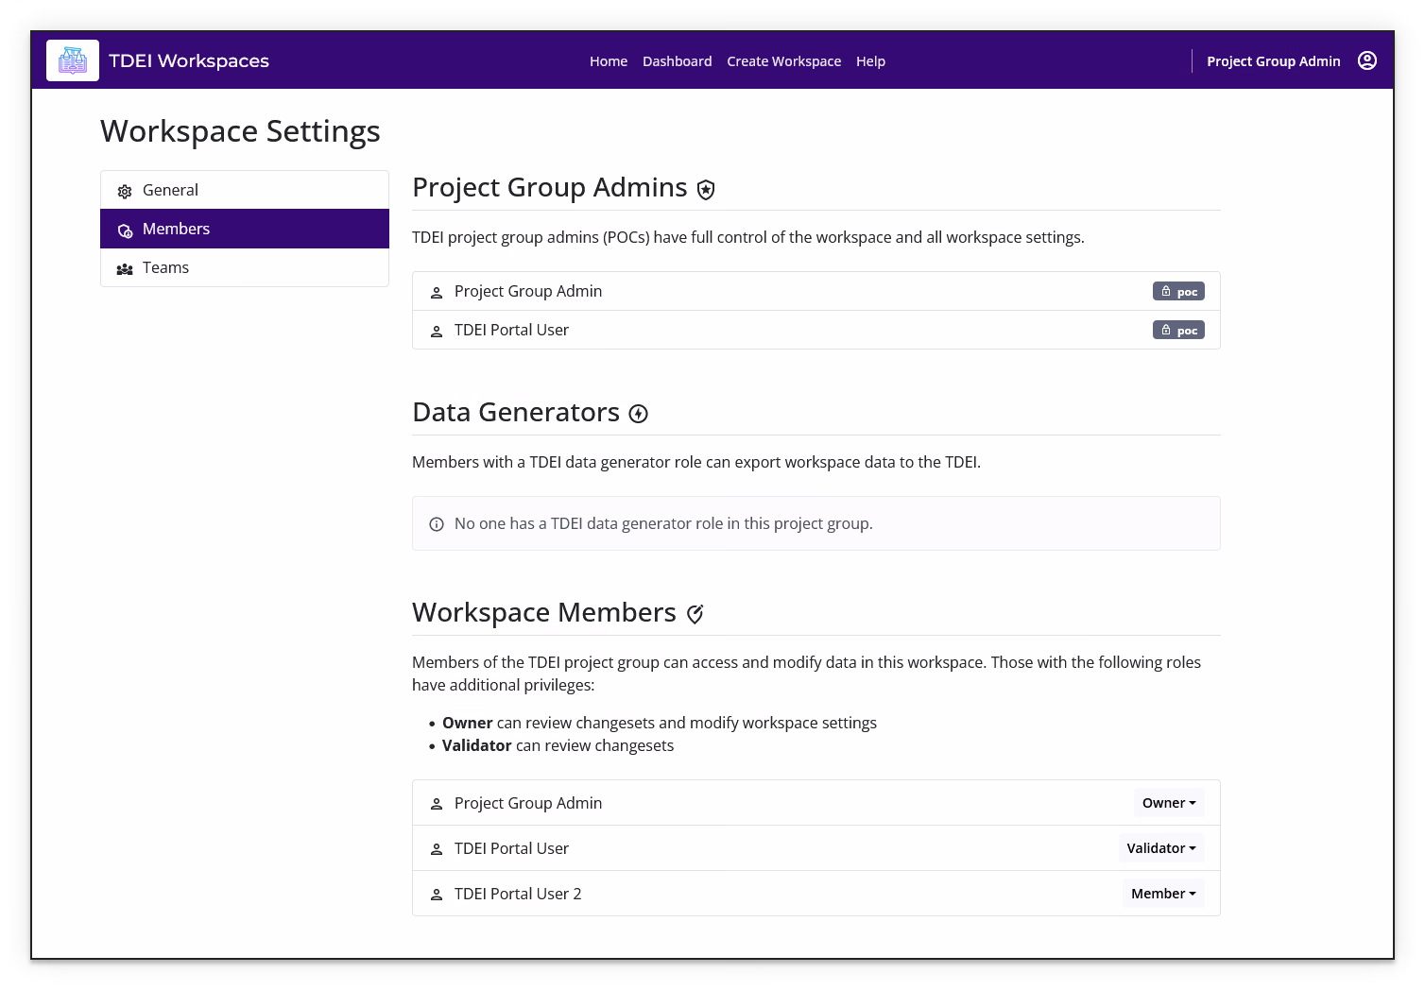This screenshot has width=1425, height=990.
Task: Click the checkmark icon next to Workspace Members
Action: 695,614
